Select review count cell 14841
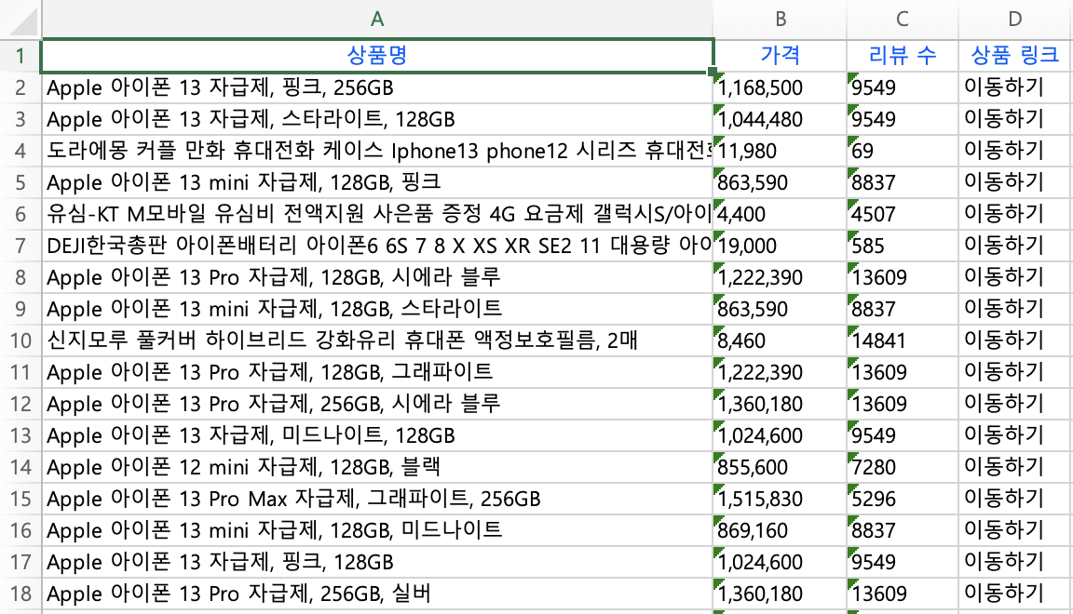 [x=902, y=340]
